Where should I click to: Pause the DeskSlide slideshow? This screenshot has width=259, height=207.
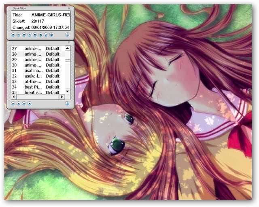point(35,35)
